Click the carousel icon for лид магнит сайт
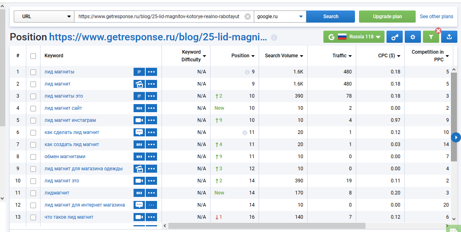This screenshot has height=232, width=461. (139, 108)
